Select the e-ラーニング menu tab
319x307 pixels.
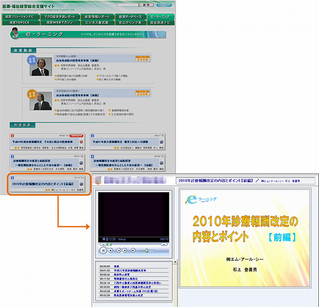pyautogui.click(x=160, y=16)
